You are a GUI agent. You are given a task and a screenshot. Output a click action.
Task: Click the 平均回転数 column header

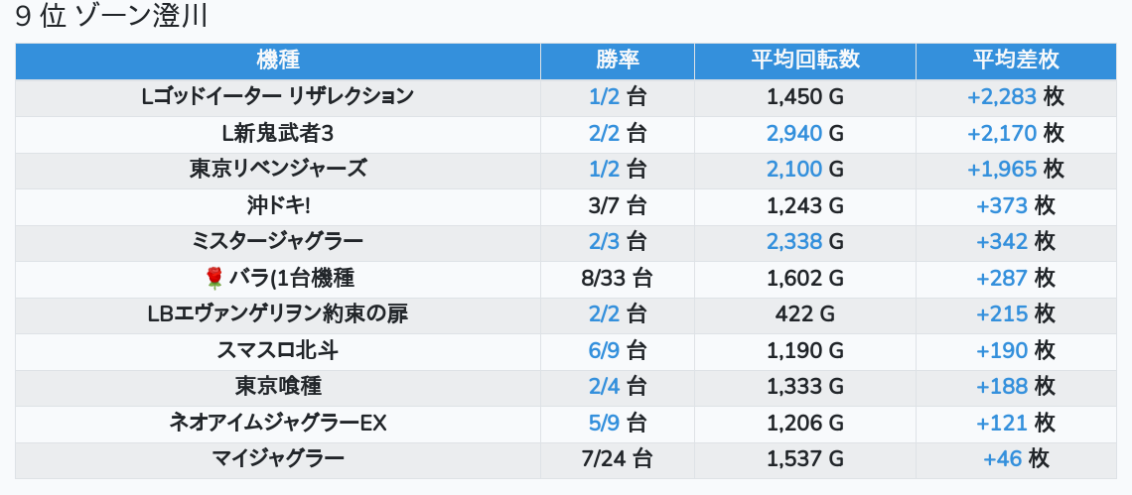tap(805, 61)
